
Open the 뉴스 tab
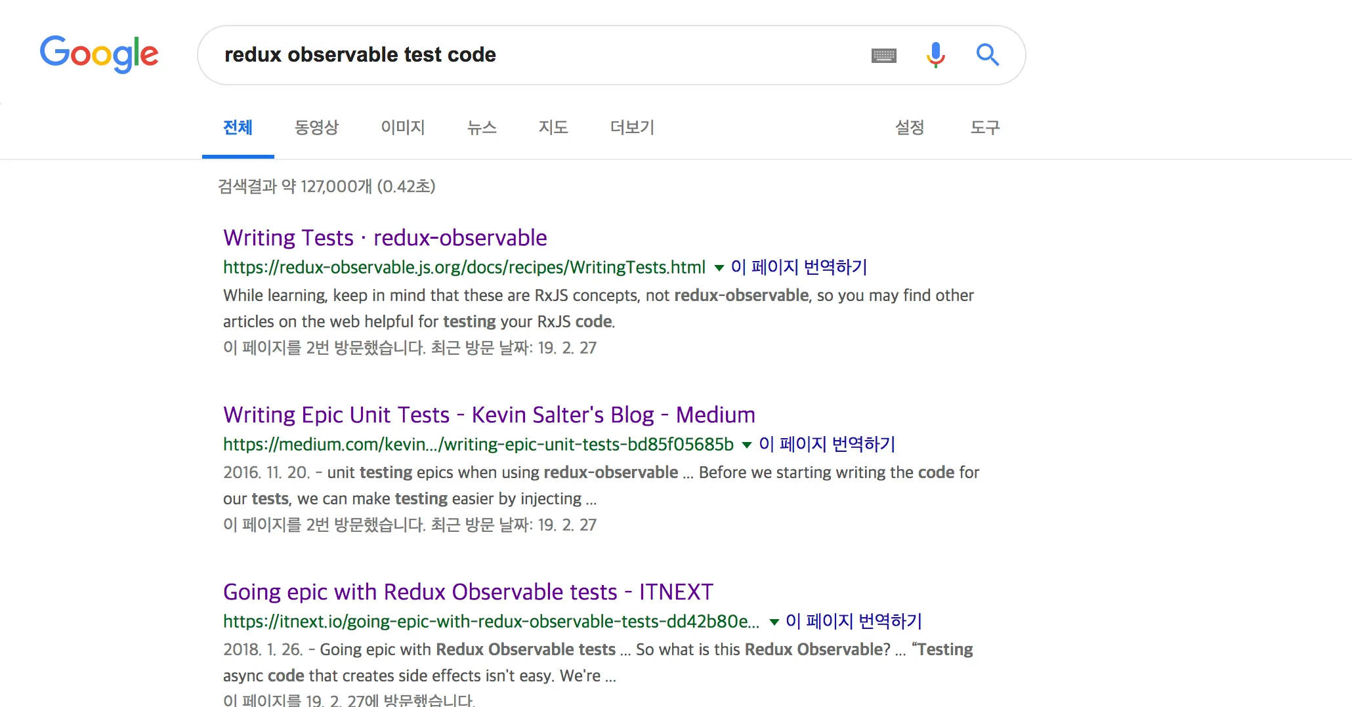click(x=482, y=127)
